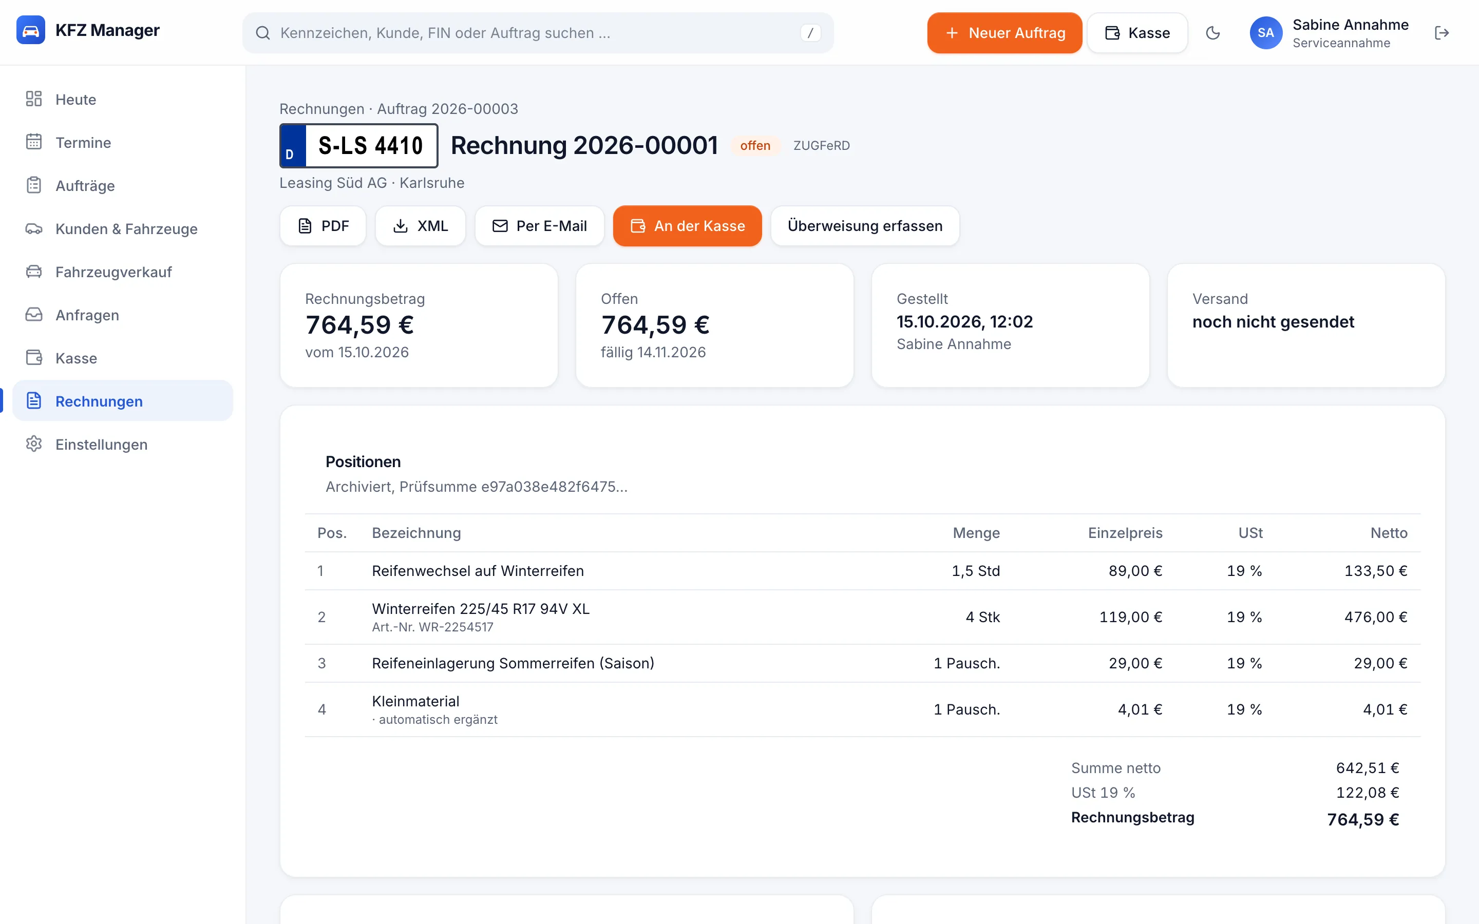1479x924 pixels.
Task: Toggle dark mode moon icon
Action: pos(1213,33)
